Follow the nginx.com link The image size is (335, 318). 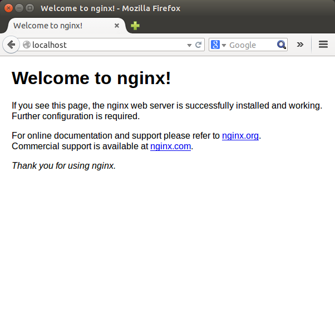pos(170,146)
